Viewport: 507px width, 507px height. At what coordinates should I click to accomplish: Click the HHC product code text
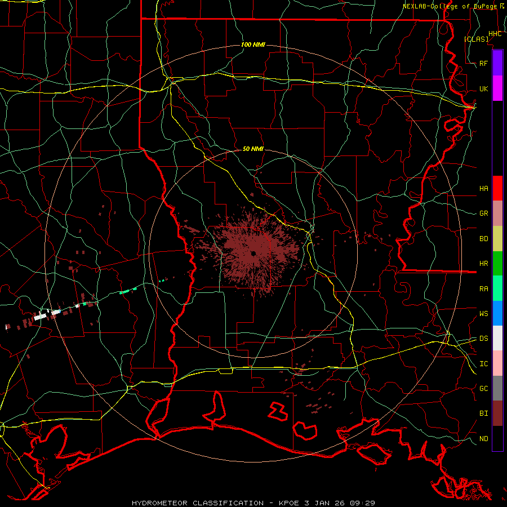pyautogui.click(x=495, y=34)
